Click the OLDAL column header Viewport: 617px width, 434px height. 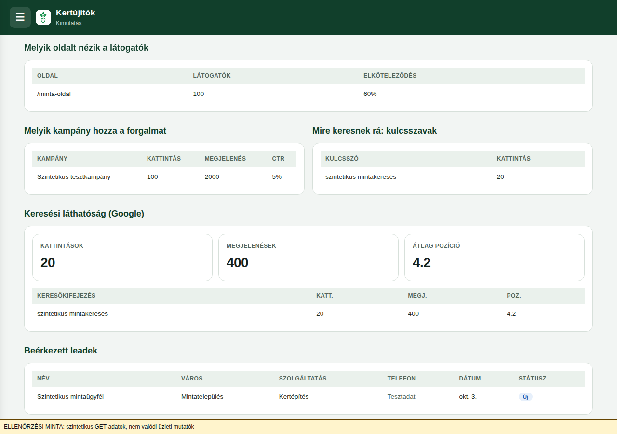(x=48, y=76)
